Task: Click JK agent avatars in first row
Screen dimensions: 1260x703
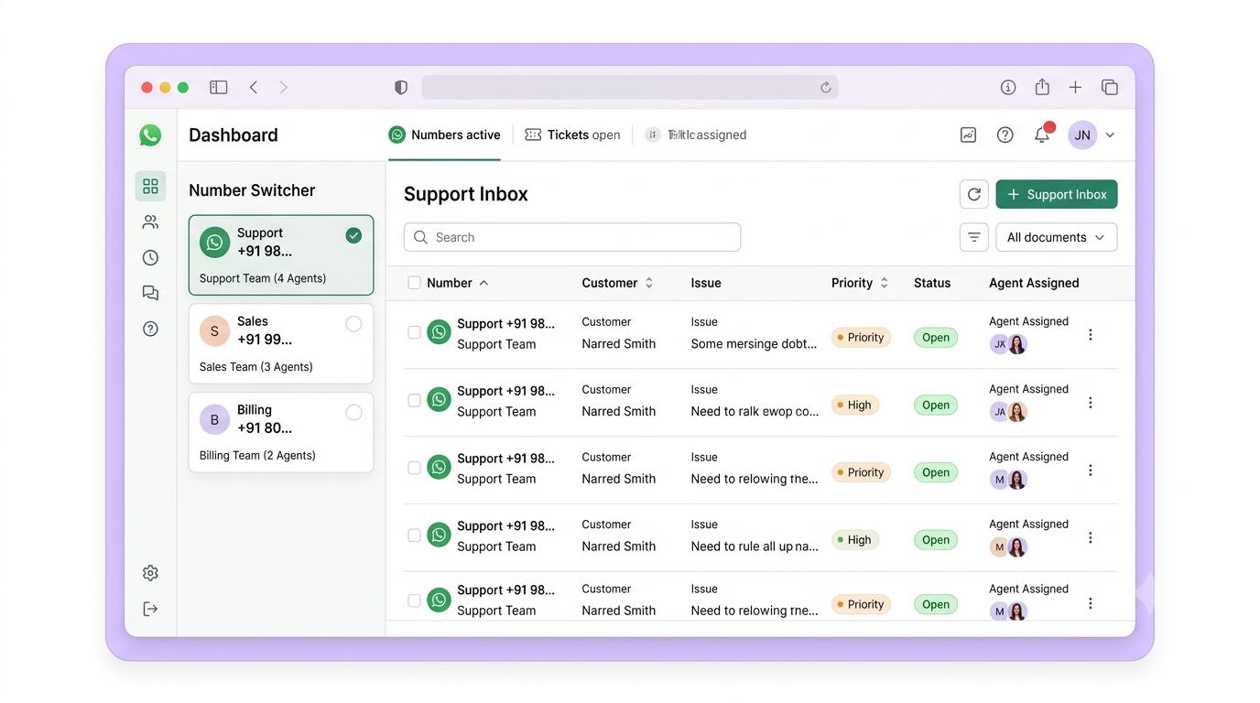Action: 1008,344
